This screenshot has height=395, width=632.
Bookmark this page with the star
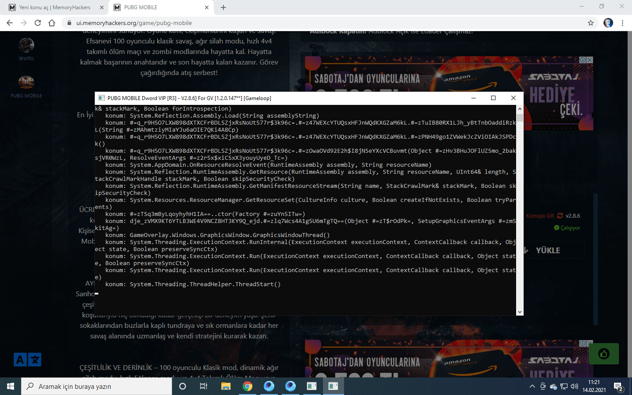[x=591, y=23]
